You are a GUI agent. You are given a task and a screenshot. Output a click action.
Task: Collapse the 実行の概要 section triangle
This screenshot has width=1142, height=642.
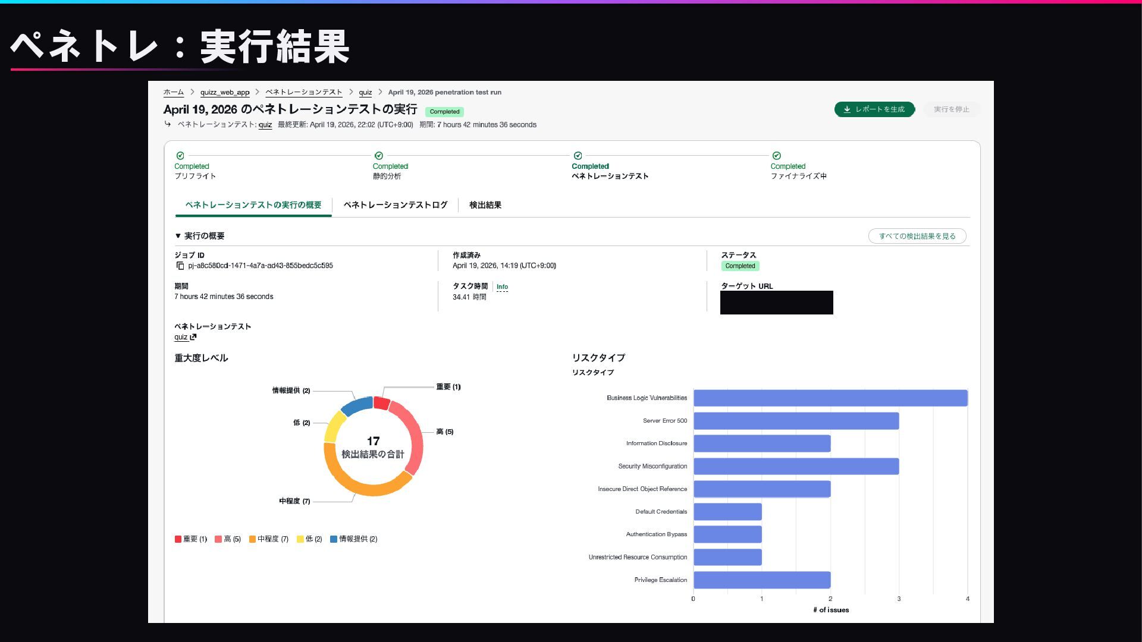pyautogui.click(x=178, y=236)
